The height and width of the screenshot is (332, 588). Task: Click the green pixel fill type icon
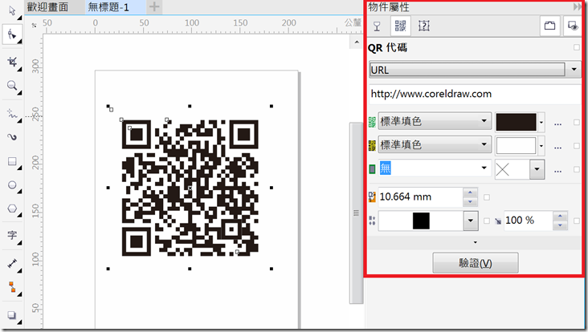(372, 122)
